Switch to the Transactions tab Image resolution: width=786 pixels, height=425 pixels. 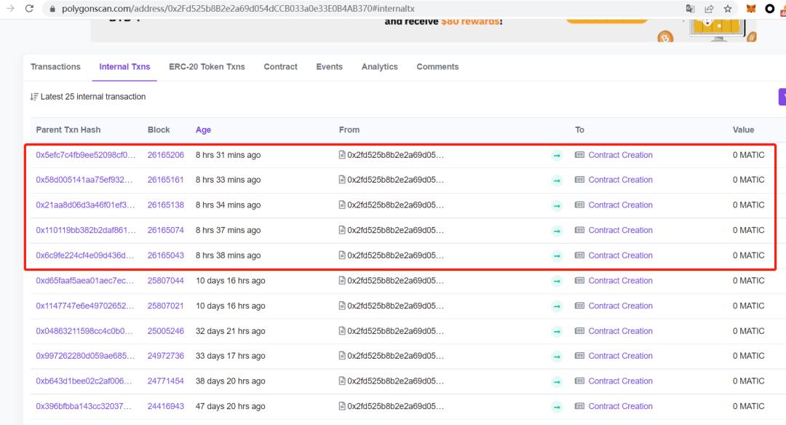pos(55,67)
